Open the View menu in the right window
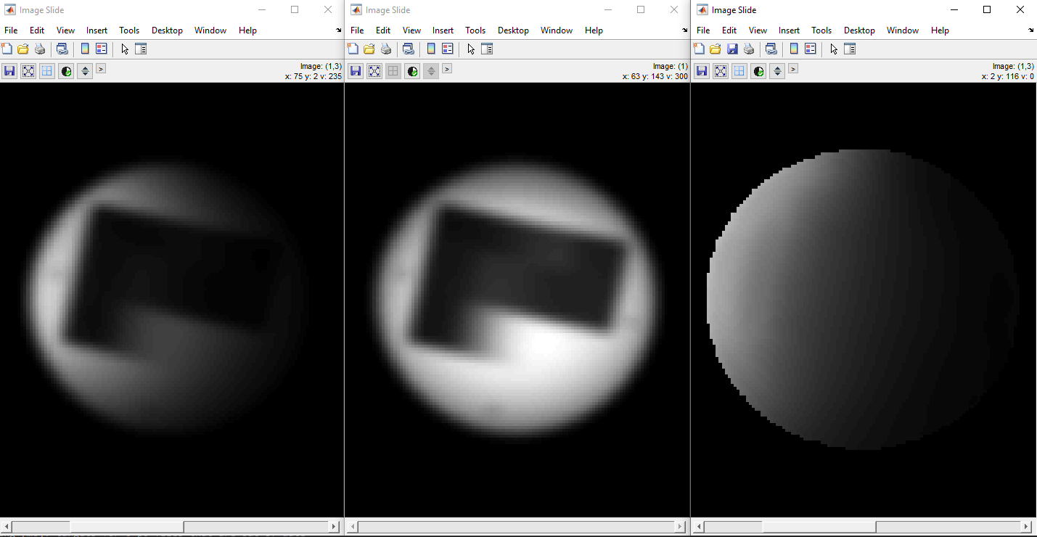1037x537 pixels. point(758,30)
